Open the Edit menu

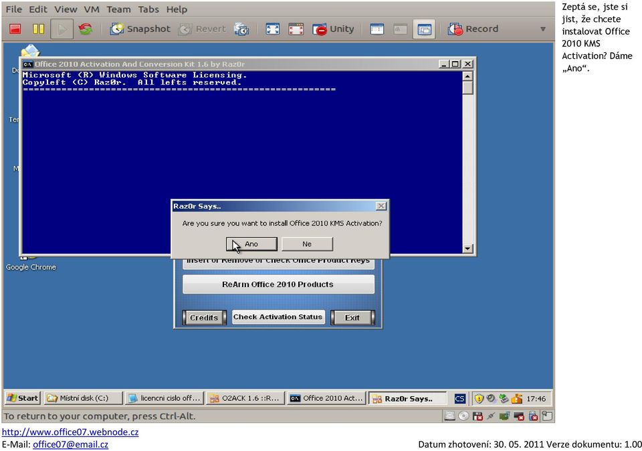(38, 9)
